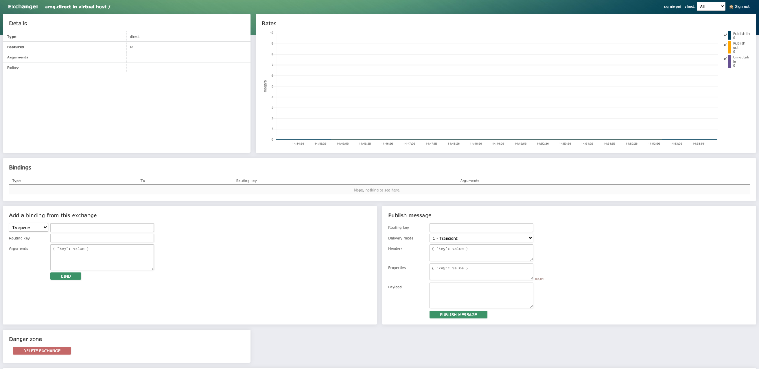Click the JSON link beside Properties
759x369 pixels.
pos(539,279)
